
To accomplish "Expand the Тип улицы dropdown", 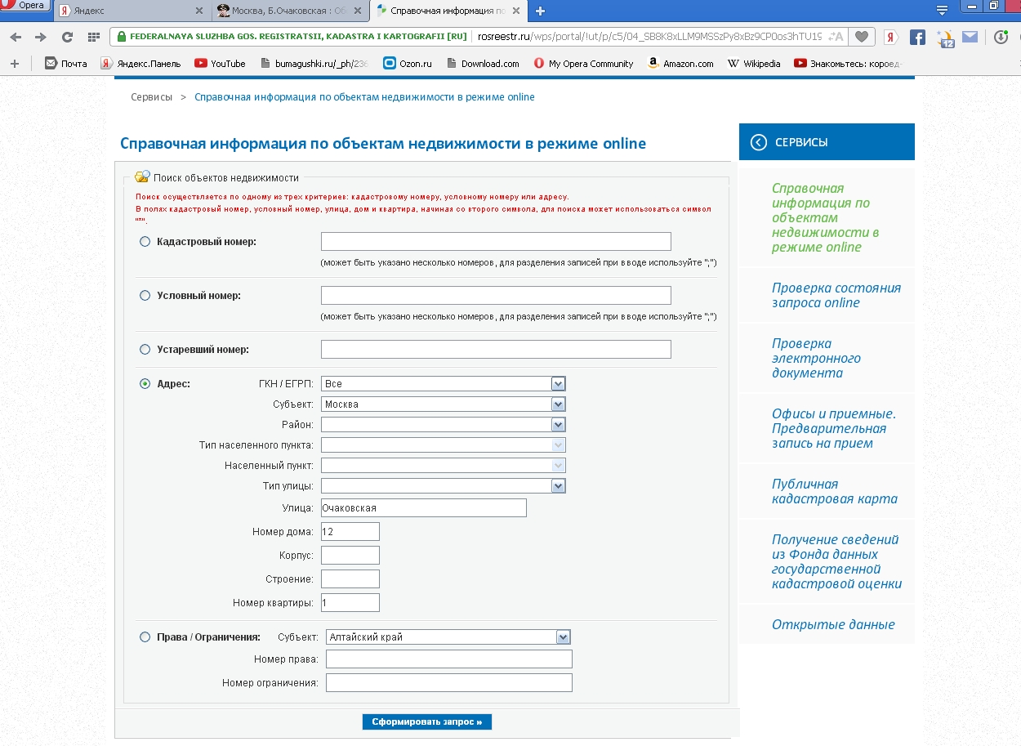I will click(x=559, y=486).
